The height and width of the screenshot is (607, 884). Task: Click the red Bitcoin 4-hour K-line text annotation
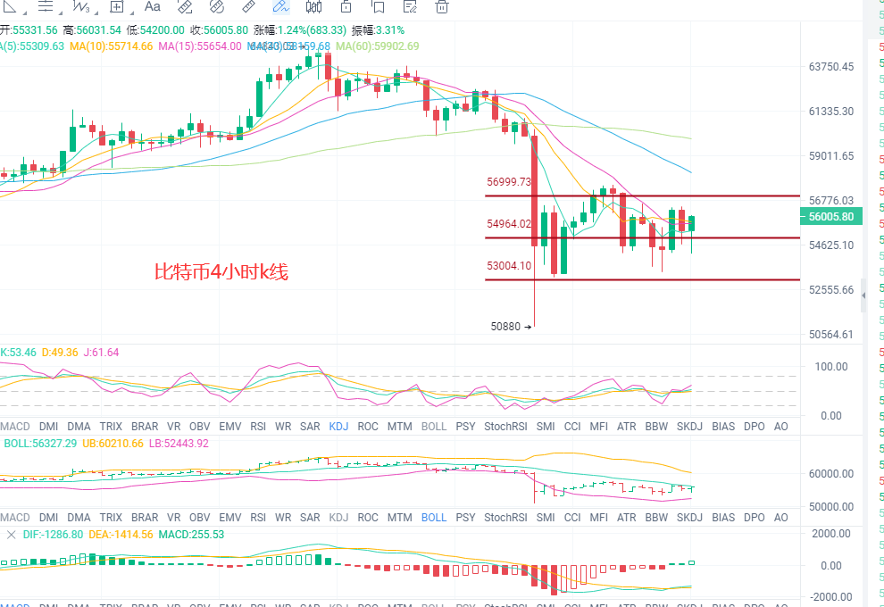click(x=221, y=272)
